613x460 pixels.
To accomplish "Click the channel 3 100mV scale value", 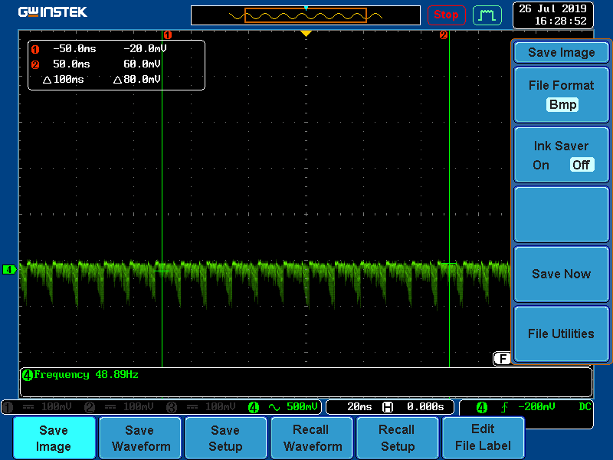I will coord(221,407).
